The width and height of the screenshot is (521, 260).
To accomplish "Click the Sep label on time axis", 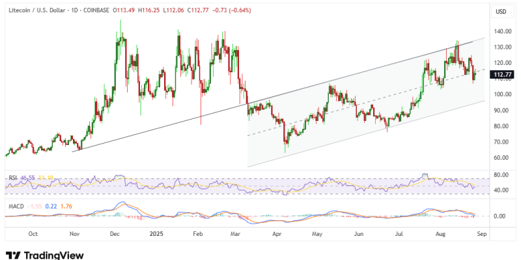I will [x=482, y=234].
